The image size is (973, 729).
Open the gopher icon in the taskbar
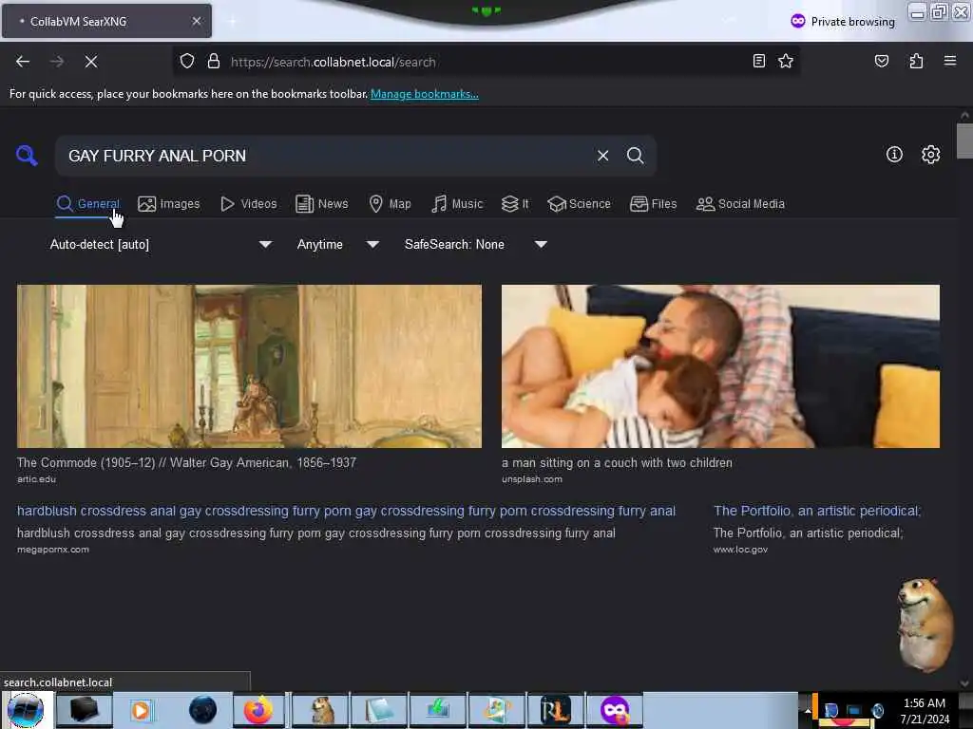point(320,710)
